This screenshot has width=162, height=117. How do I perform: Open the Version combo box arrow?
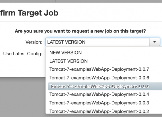tap(155, 42)
